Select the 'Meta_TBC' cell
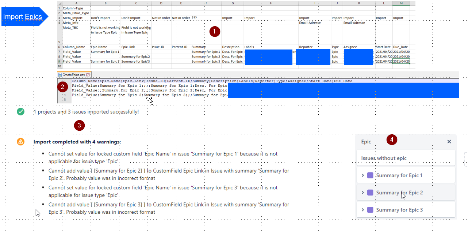The image size is (468, 233). coord(76,35)
